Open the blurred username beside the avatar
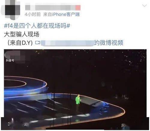Viewport: 150px width, 131px height. coord(53,8)
